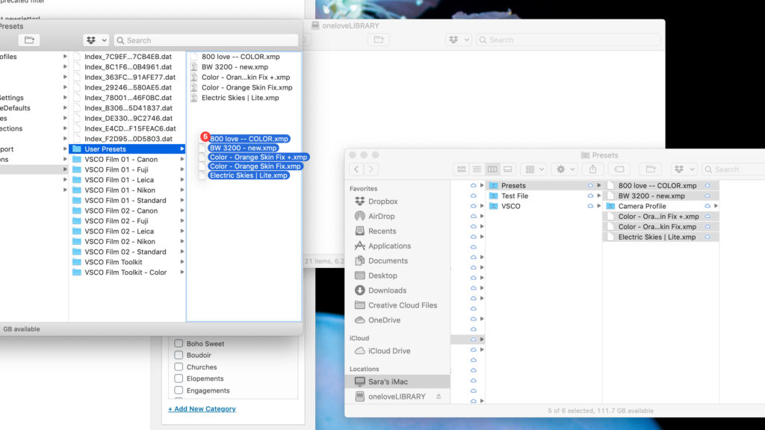Switch Presets window to list view

tap(477, 169)
